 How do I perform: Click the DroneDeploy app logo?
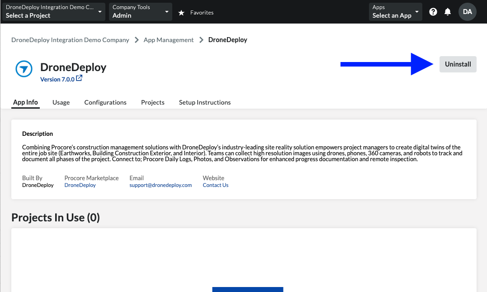click(x=24, y=69)
